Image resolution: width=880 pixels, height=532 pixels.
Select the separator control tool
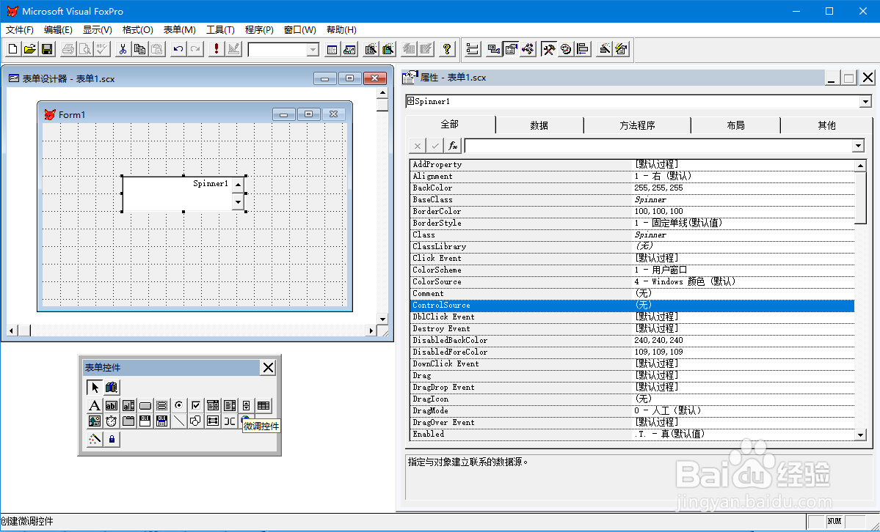(x=230, y=421)
